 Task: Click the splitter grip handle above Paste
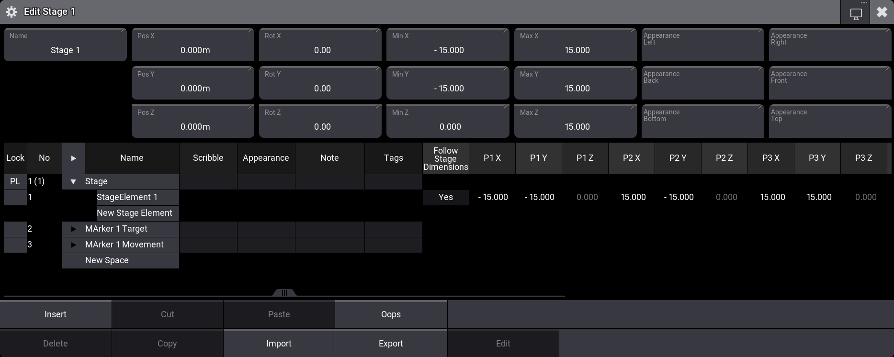tap(284, 293)
